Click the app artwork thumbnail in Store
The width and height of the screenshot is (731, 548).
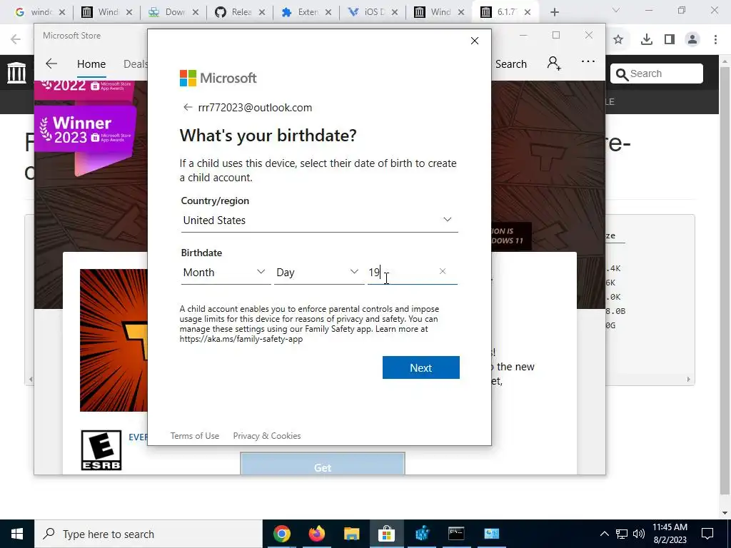coord(114,340)
